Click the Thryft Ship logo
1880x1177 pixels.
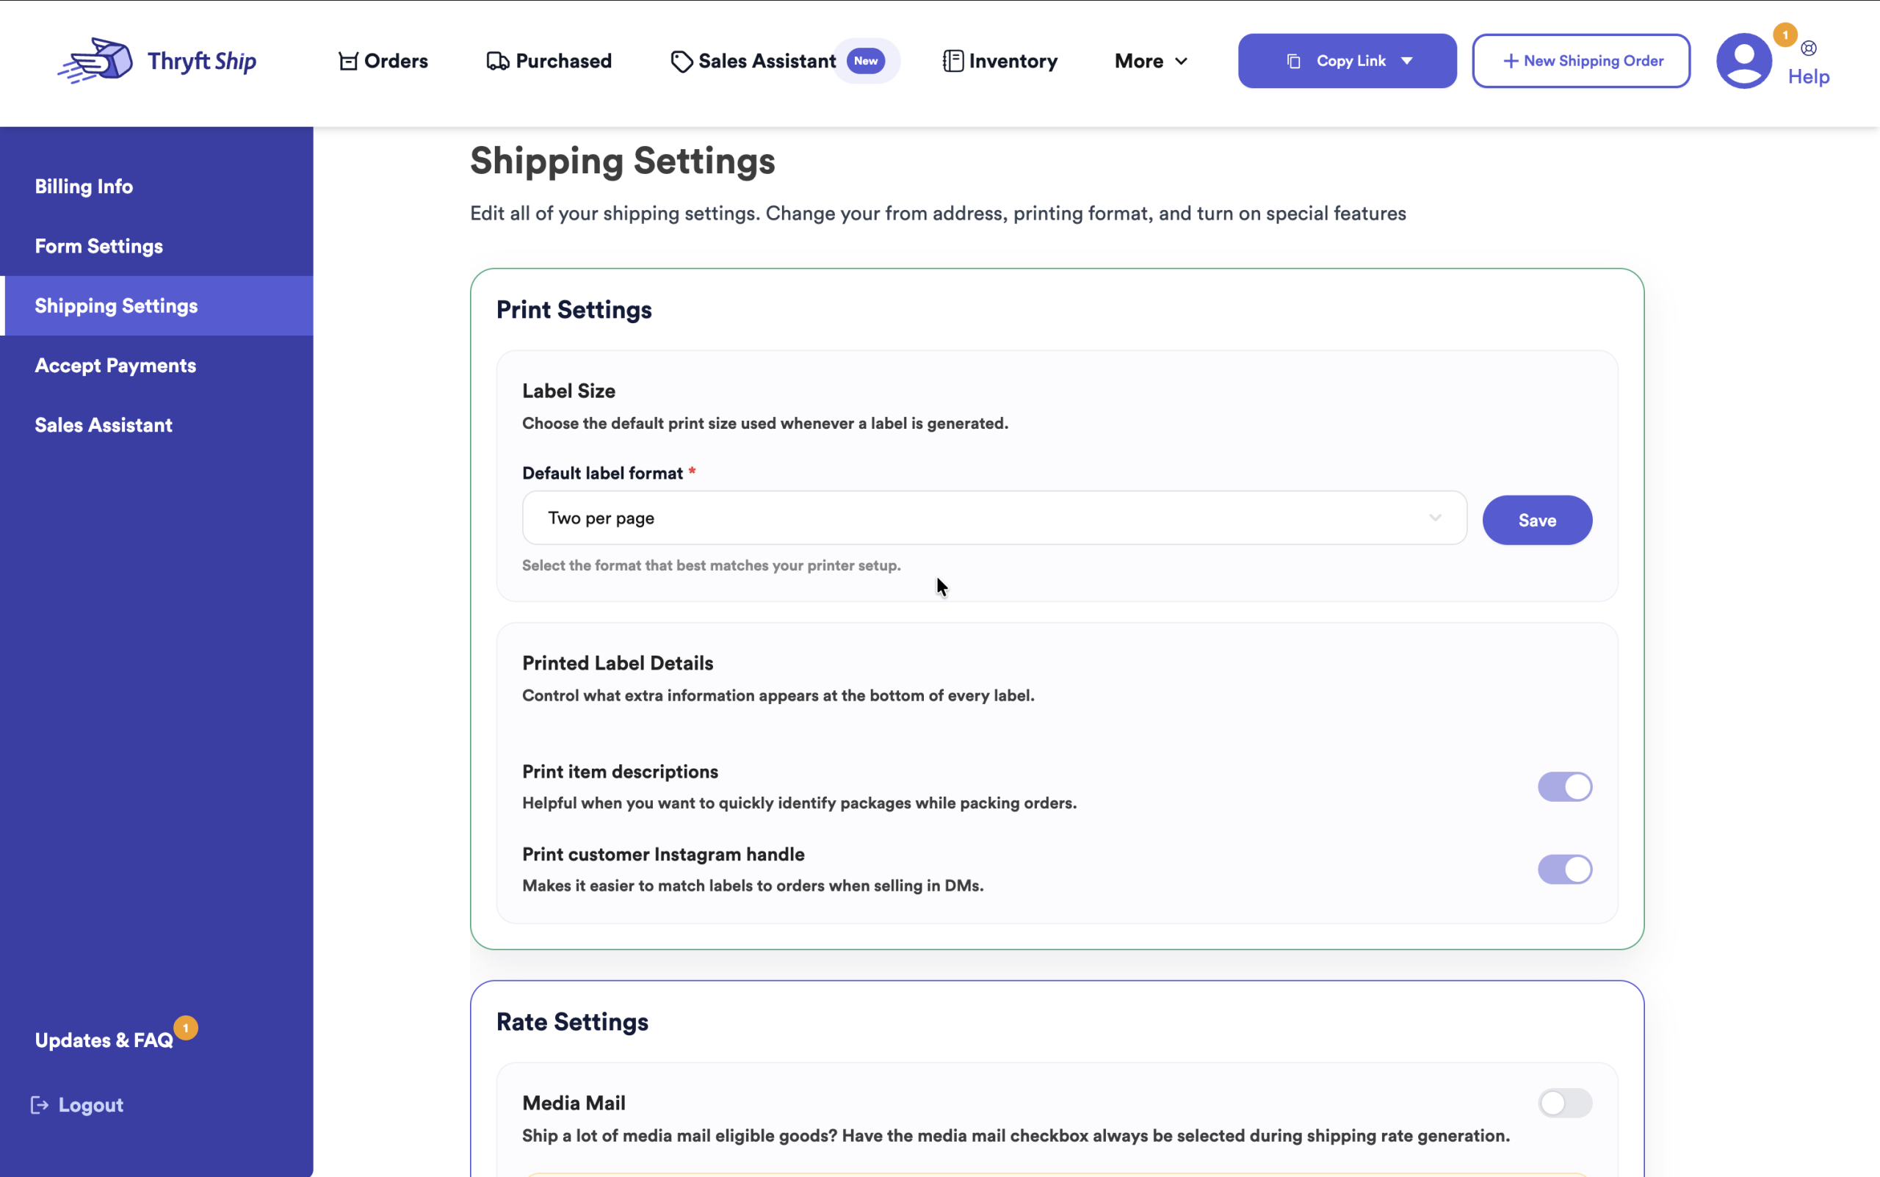point(157,61)
